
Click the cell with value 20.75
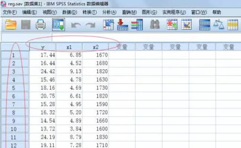43,96
